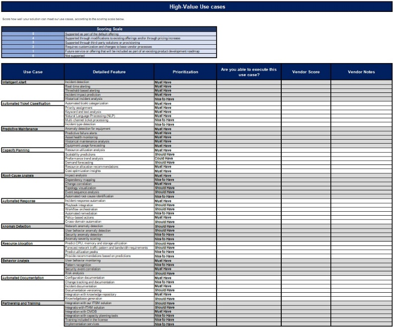Click the Vendor Notes cell for Implementation services
This screenshot has width=393, height=327.
tap(362, 324)
